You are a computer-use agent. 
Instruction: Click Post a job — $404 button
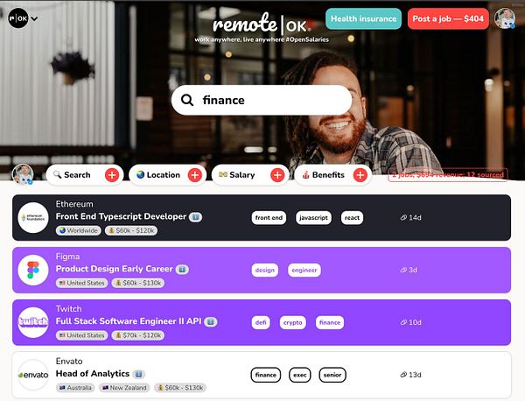click(x=448, y=18)
